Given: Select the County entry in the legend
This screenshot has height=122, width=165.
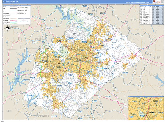Looking at the screenshot, I should [x=4, y=6].
